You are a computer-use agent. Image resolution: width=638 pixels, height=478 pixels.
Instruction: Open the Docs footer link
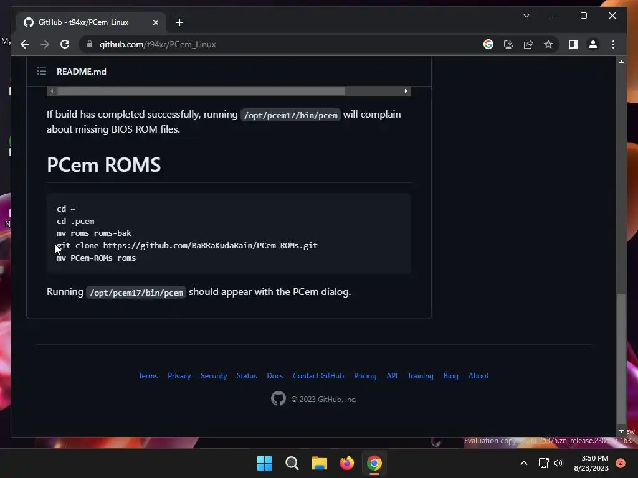(275, 375)
